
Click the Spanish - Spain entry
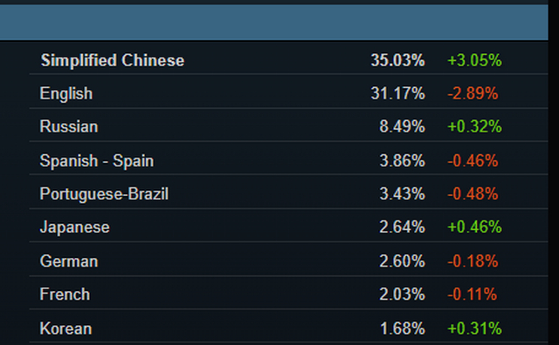coord(97,161)
